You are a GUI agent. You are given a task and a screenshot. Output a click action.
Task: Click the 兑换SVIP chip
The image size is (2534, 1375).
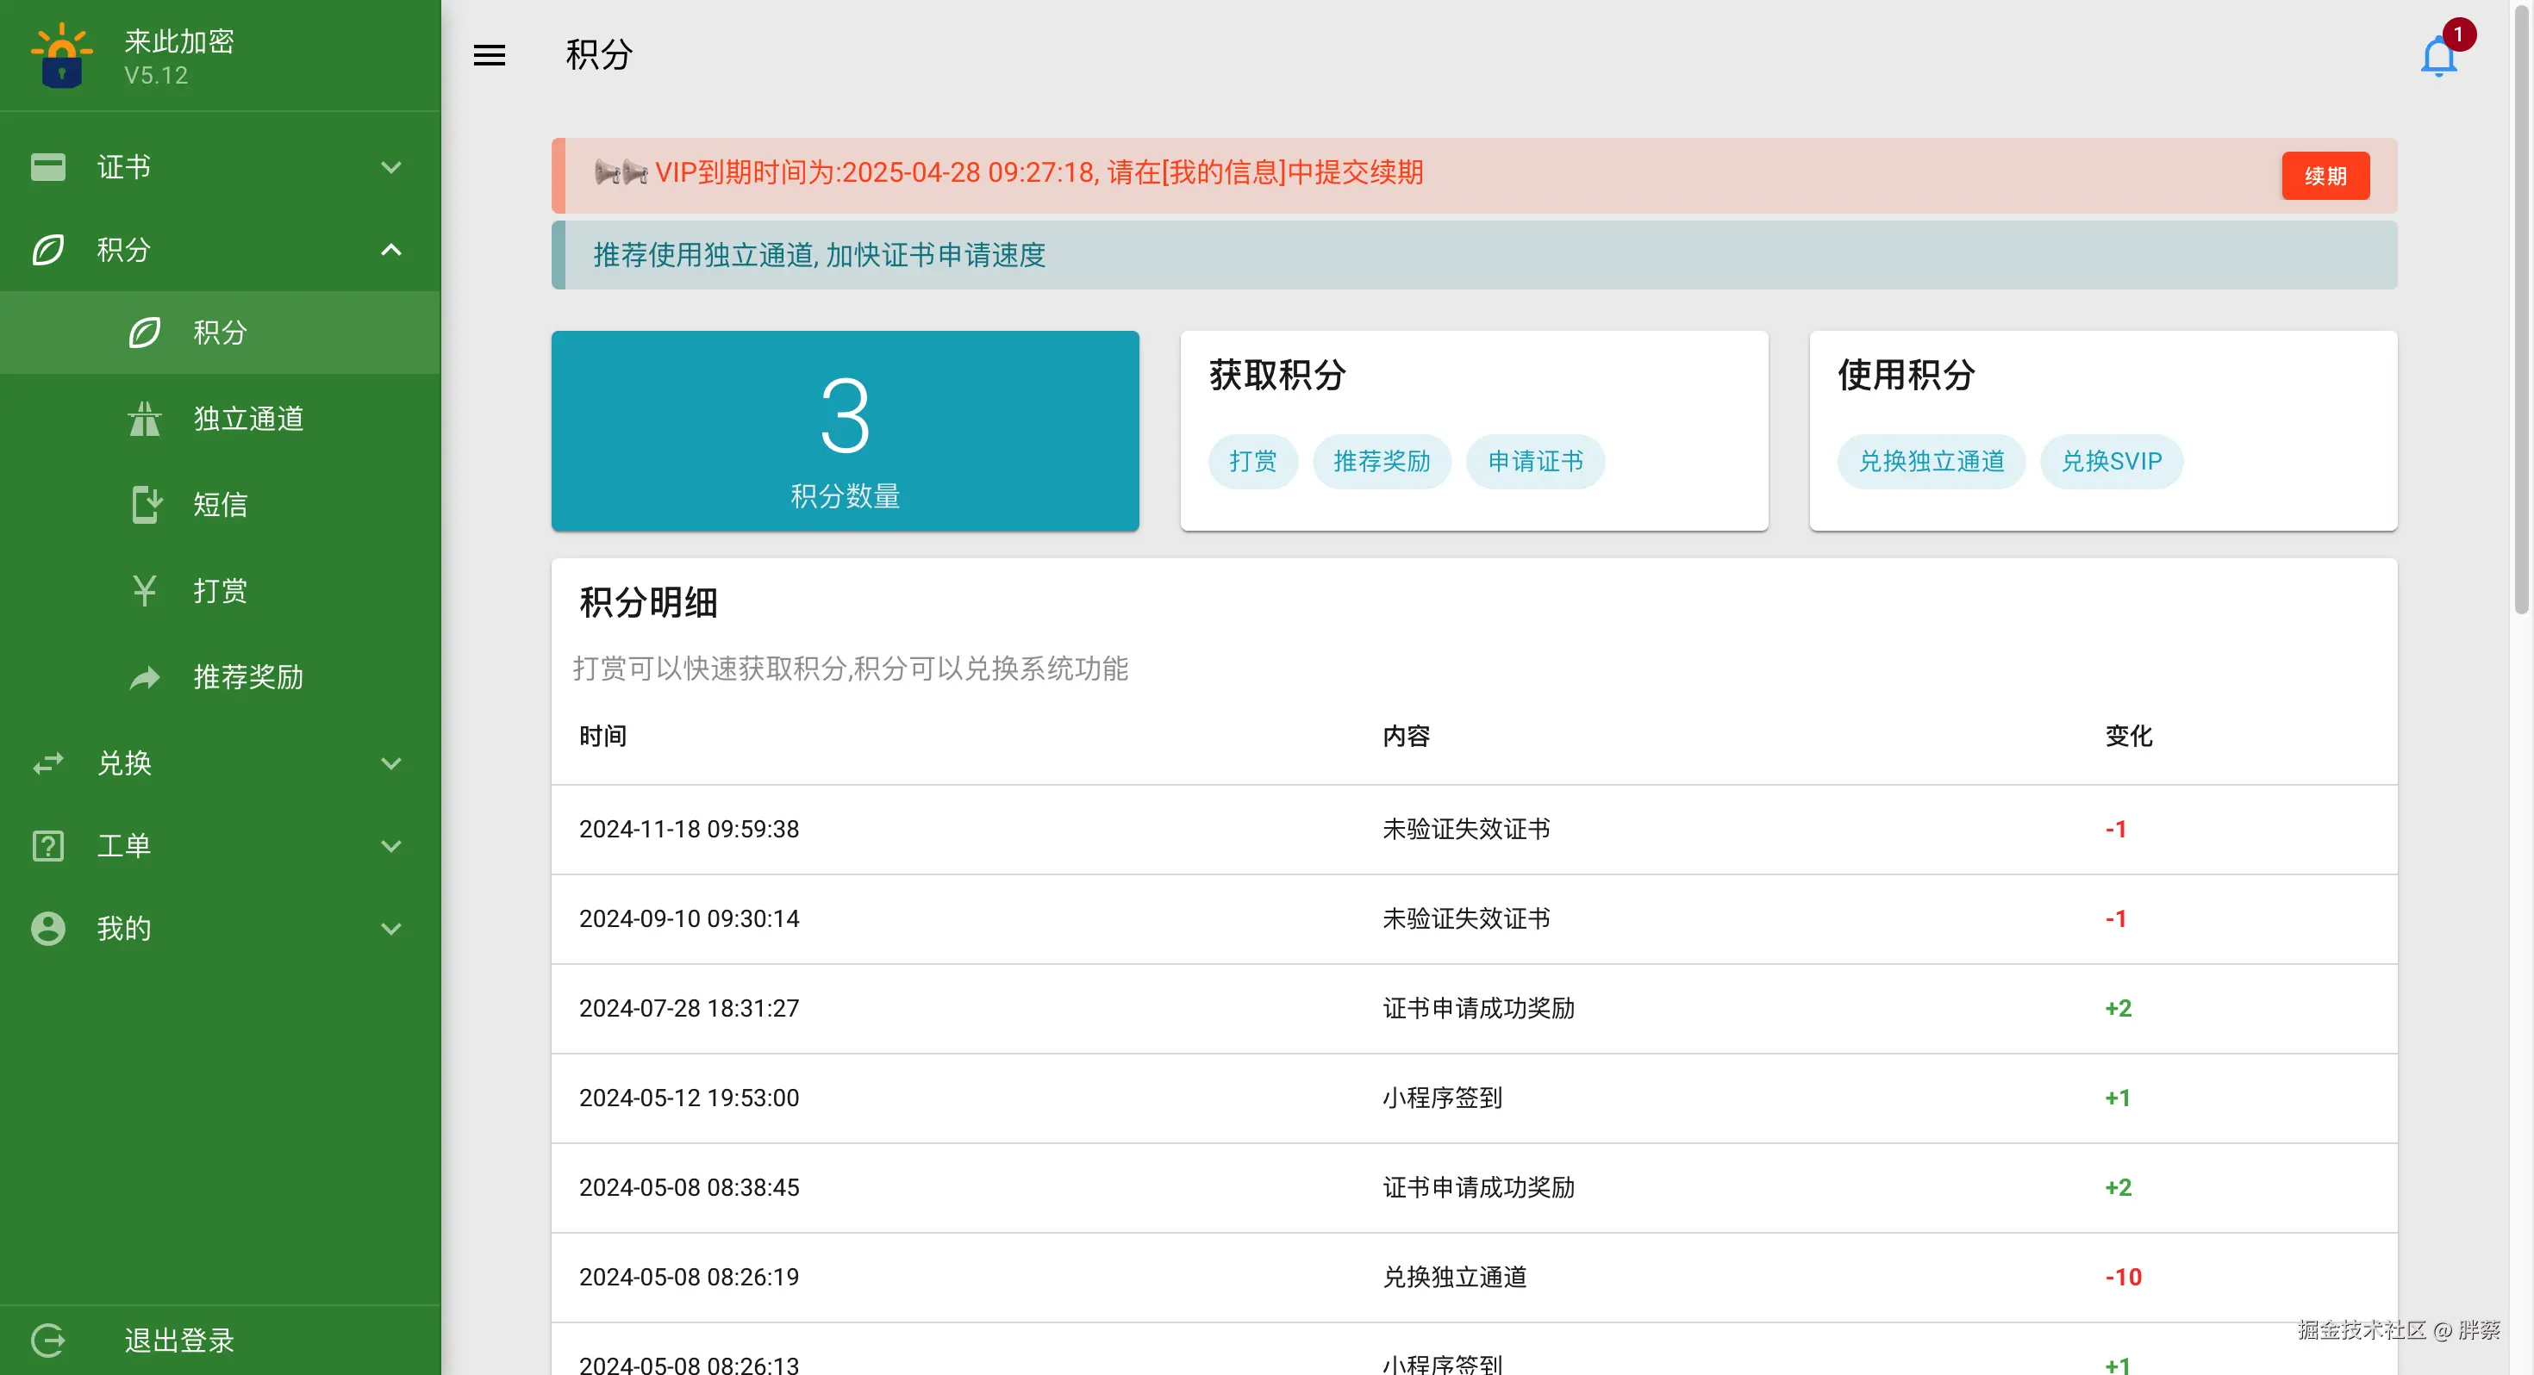coord(2111,461)
